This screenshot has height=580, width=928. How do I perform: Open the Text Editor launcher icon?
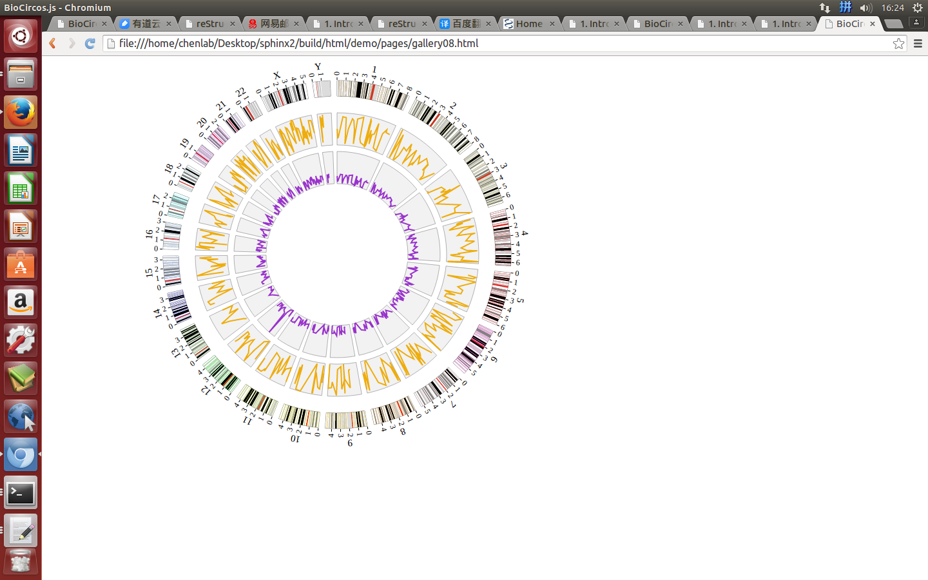pos(21,530)
